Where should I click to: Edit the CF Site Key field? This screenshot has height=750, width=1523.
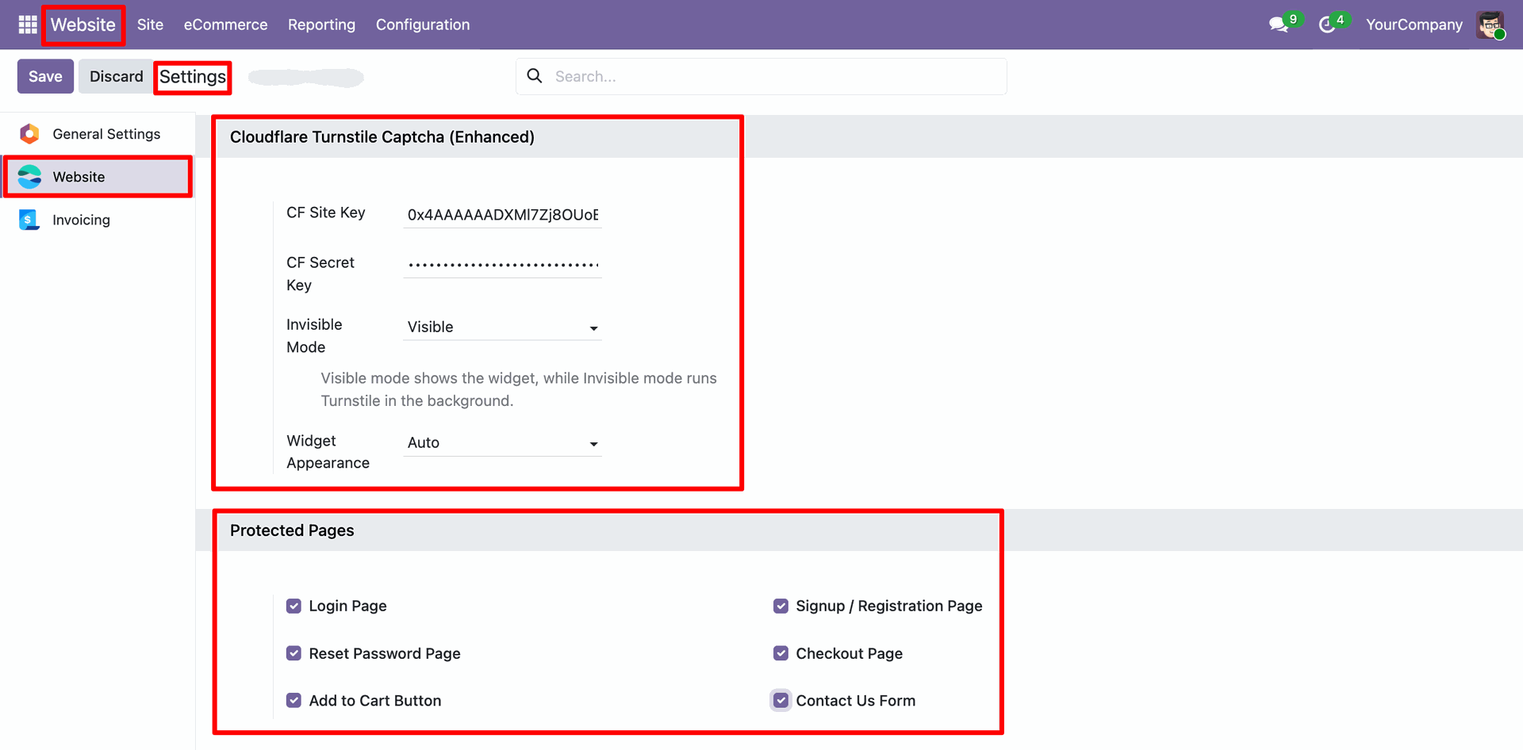tap(502, 215)
